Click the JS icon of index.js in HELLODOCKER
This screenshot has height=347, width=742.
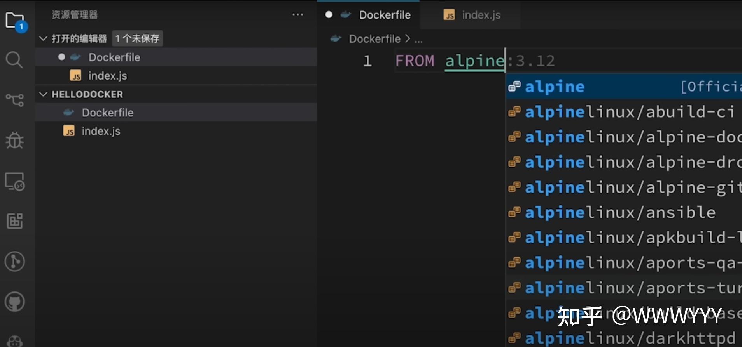pyautogui.click(x=69, y=131)
